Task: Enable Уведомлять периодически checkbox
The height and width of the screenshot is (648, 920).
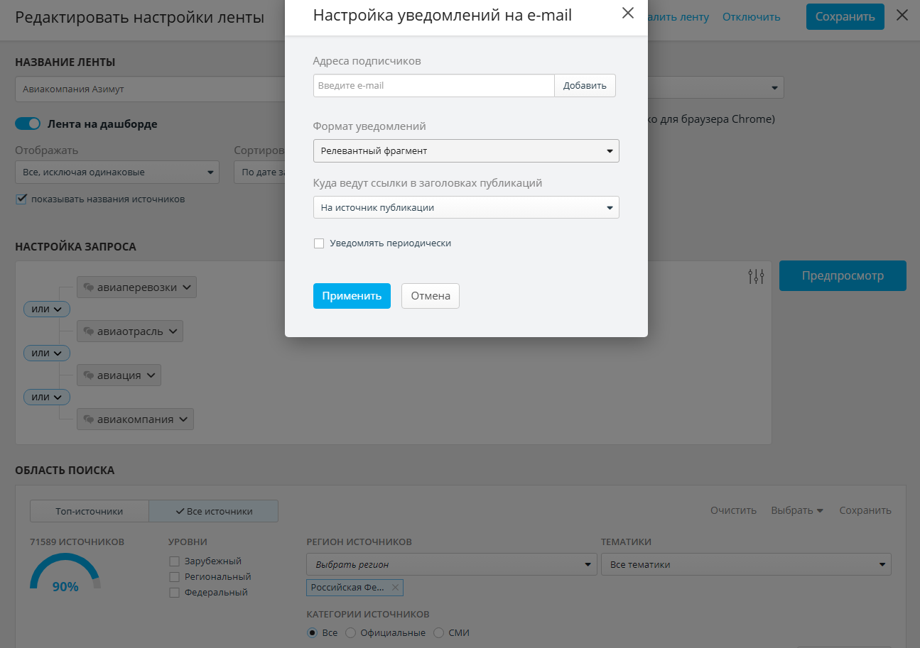Action: tap(319, 243)
